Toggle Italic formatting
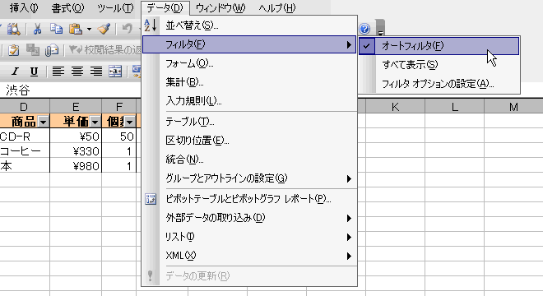543x296 pixels. [x=15, y=72]
